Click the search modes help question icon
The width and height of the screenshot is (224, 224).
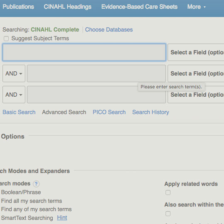pyautogui.click(x=36, y=184)
